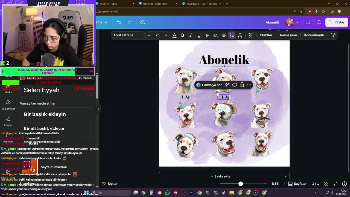
Task: Click the user avatar in Canva header
Action: (x=290, y=22)
